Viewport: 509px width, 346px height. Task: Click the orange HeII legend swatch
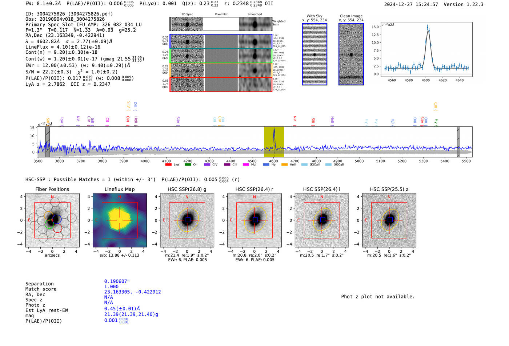[284, 164]
